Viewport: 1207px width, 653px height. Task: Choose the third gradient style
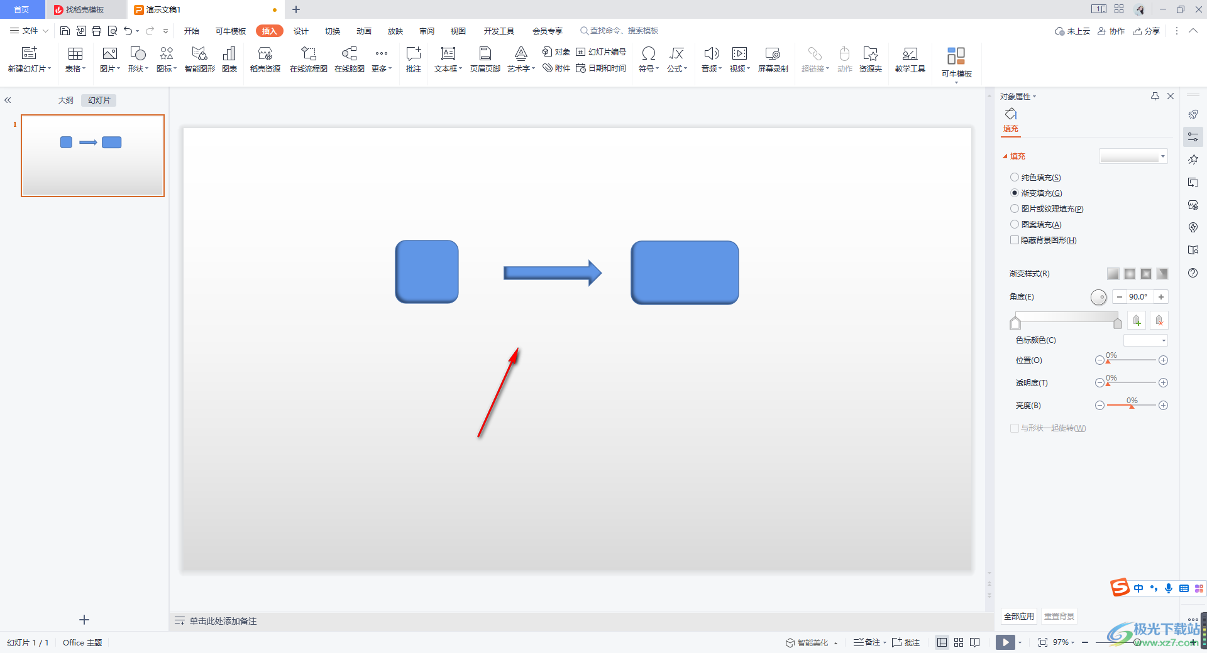1146,274
